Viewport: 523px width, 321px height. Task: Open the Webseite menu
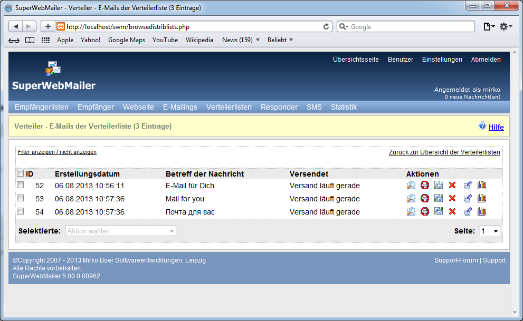(138, 107)
